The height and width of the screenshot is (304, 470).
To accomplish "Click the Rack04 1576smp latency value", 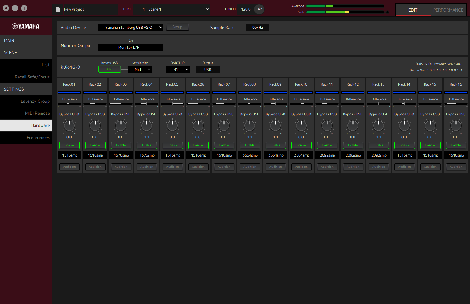I will click(x=147, y=155).
